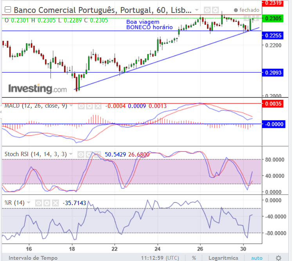
Task: Click the red 0.0035 MACD level label
Action: click(273, 104)
